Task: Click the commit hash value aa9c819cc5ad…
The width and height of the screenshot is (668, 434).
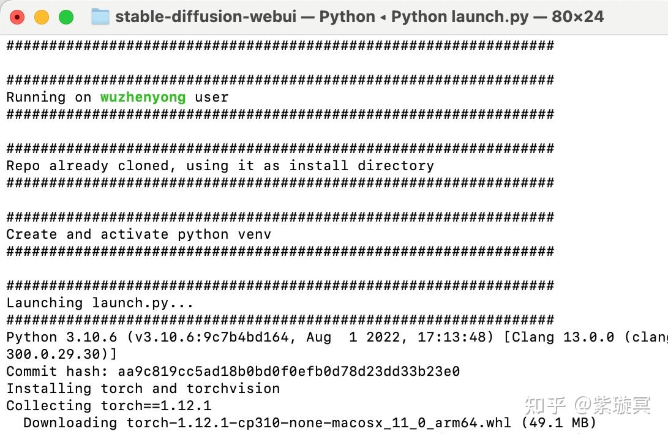Action: [x=289, y=372]
